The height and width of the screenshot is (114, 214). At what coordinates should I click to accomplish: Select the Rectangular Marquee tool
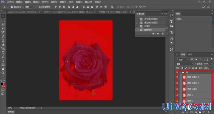pyautogui.click(x=3, y=20)
